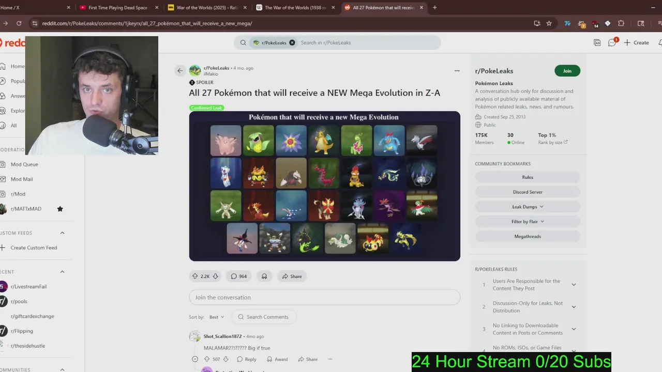Downvote the MALAMAR comment
Viewport: 662px width, 372px height.
click(x=226, y=359)
